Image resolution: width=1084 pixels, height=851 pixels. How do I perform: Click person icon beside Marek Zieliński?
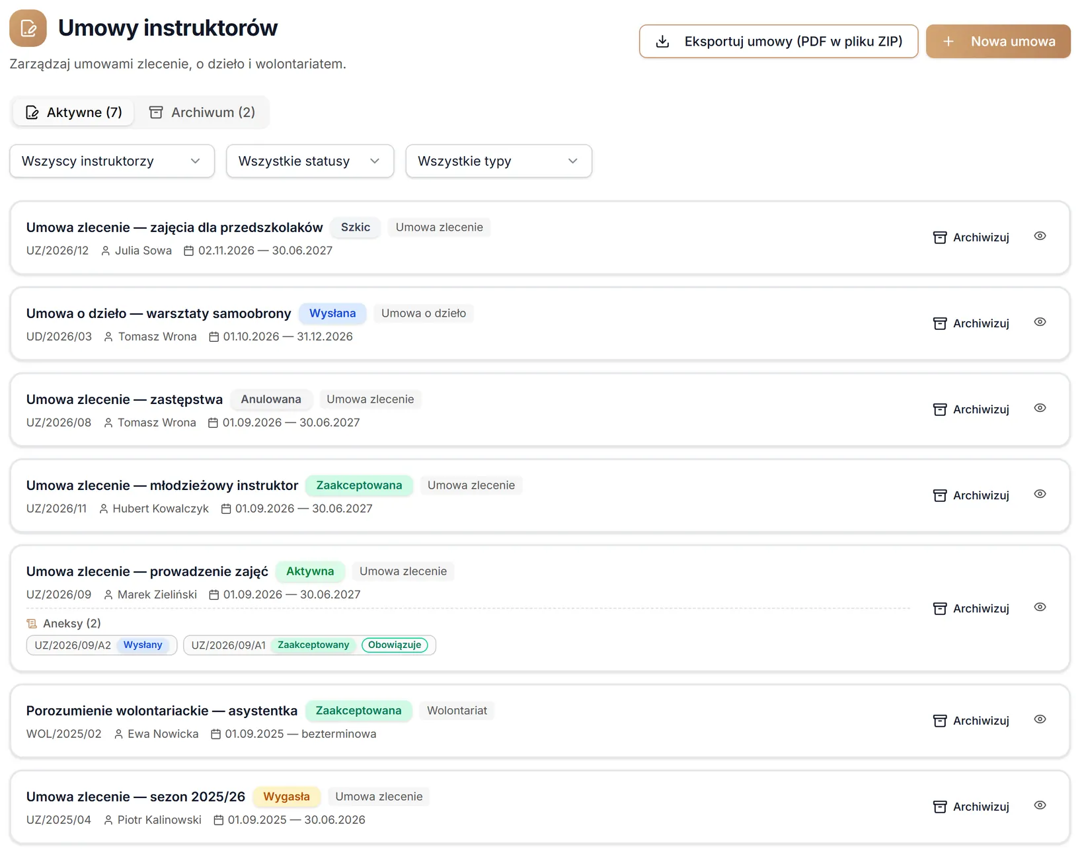click(108, 594)
